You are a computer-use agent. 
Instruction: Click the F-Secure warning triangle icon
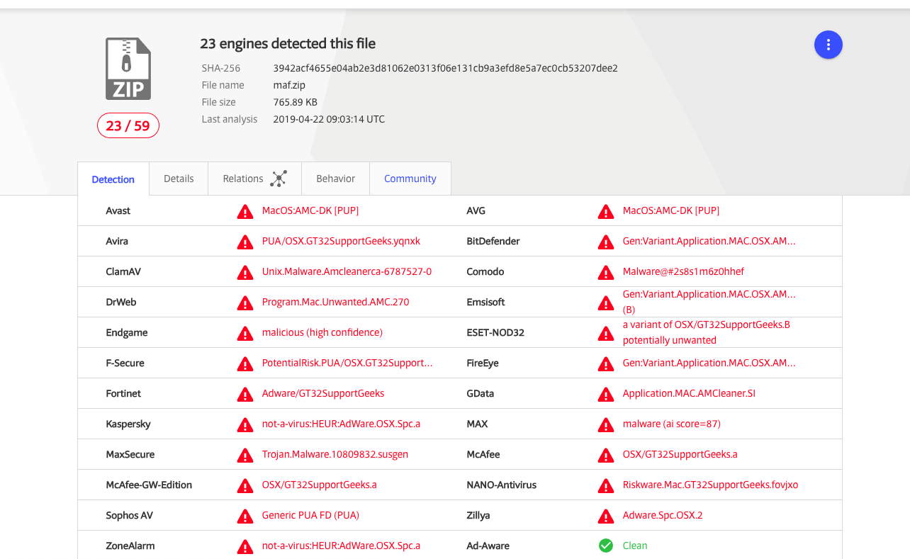[245, 363]
